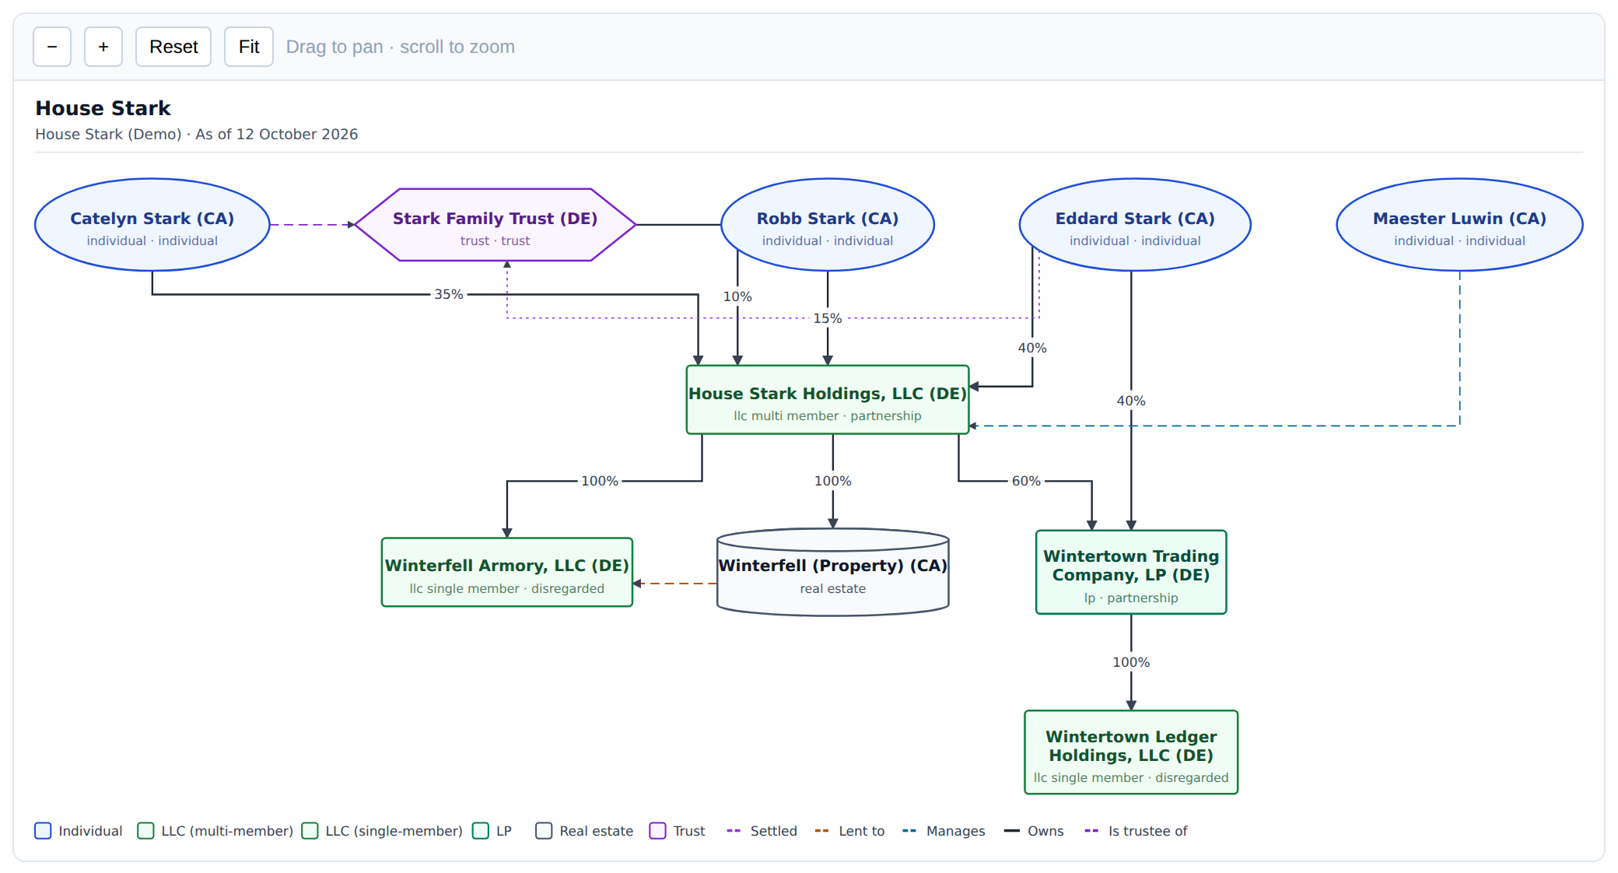Select the Stark Family Trust hexagon node

coord(495,225)
